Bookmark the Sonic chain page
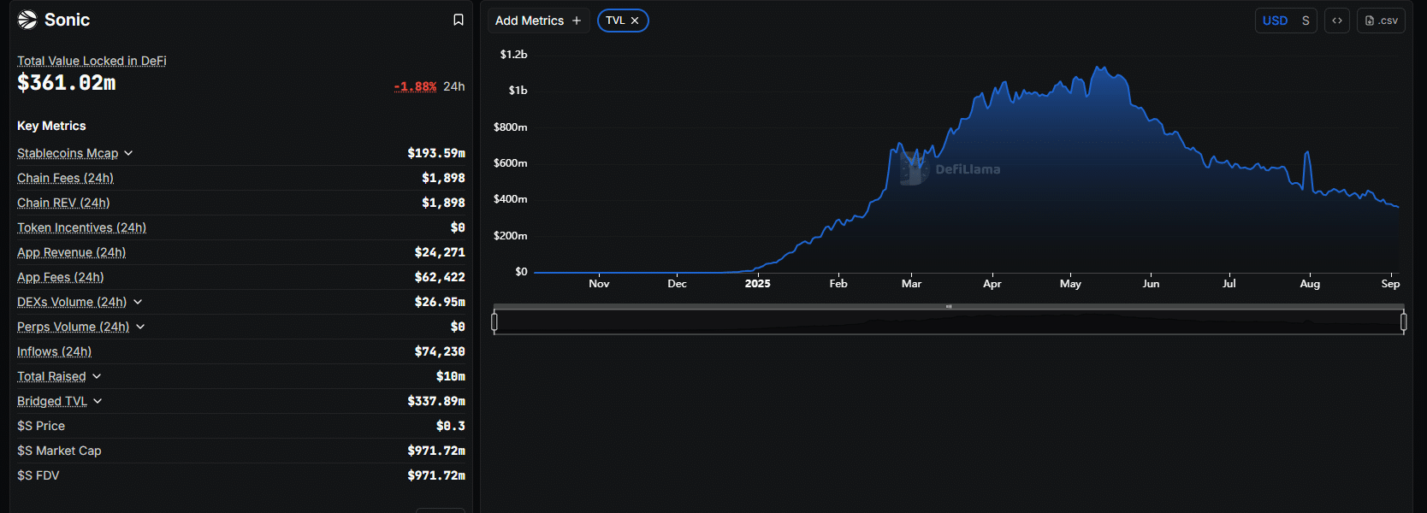Screen dimensions: 1427x513 (x=459, y=20)
